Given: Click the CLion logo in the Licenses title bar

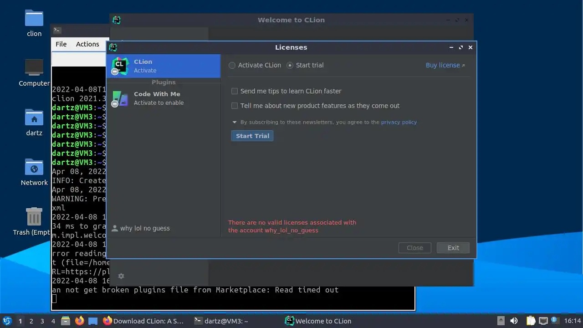Looking at the screenshot, I should [x=113, y=47].
